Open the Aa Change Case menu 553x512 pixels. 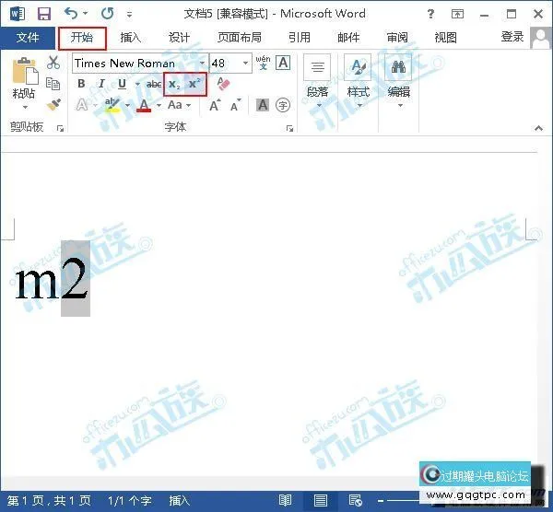click(179, 105)
